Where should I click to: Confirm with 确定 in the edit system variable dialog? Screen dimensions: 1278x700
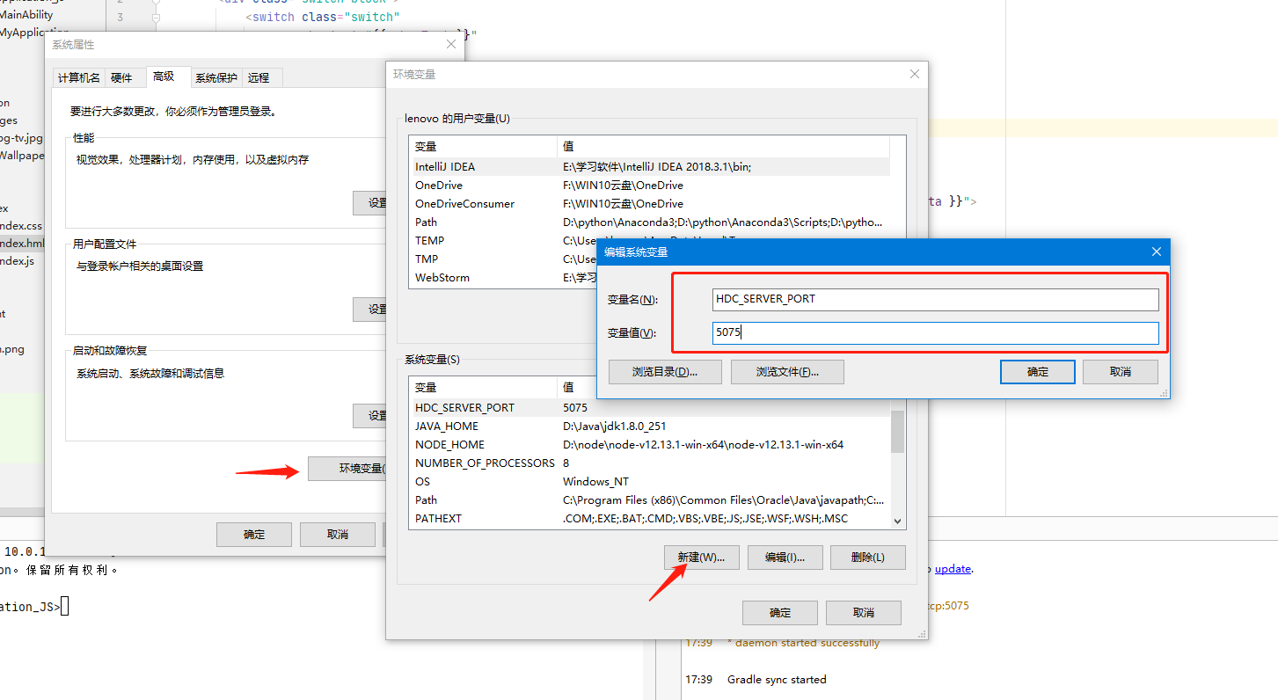point(1037,371)
